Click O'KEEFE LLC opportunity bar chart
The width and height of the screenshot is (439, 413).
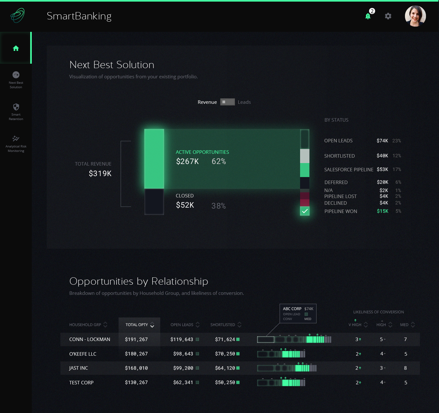coord(281,354)
